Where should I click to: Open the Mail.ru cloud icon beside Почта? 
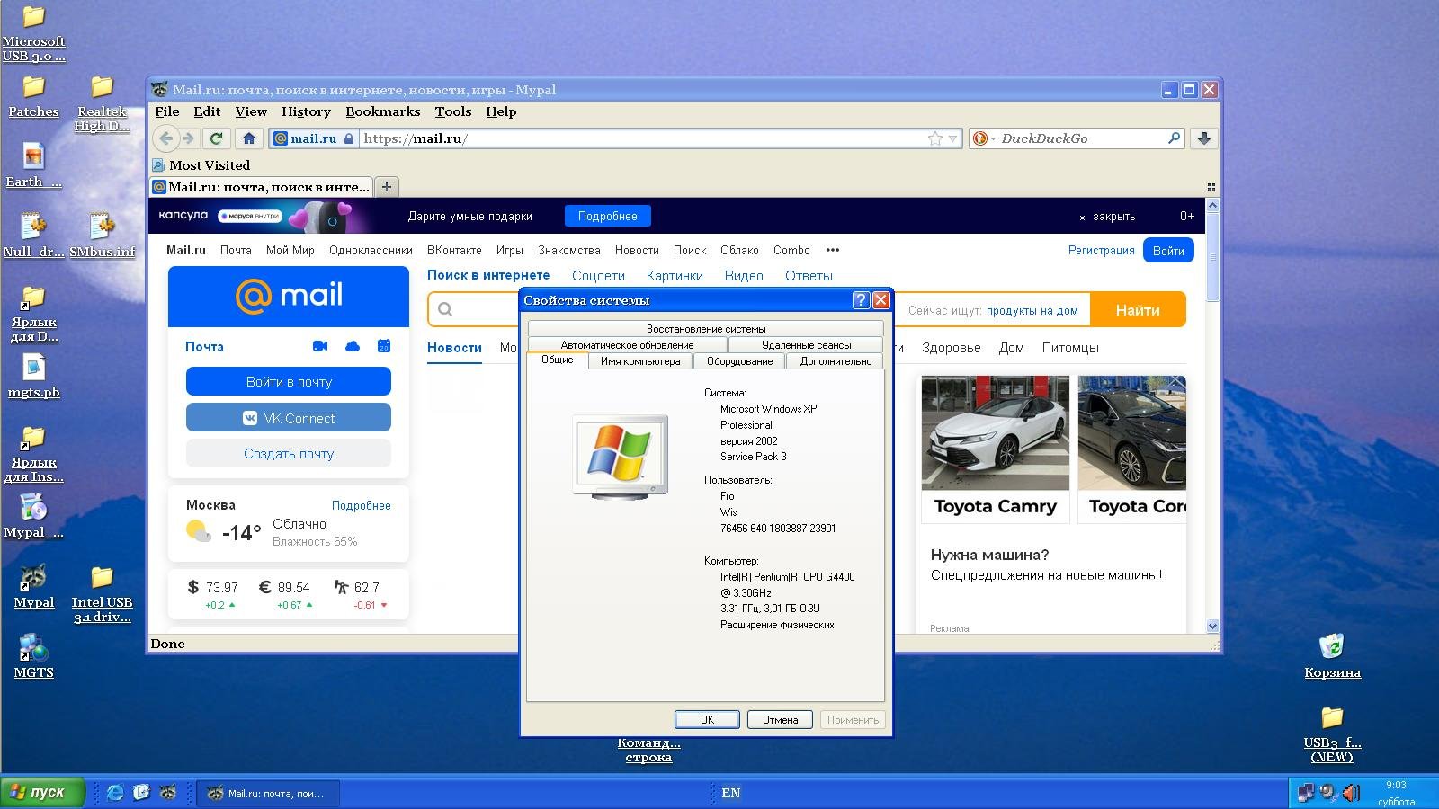coord(353,346)
